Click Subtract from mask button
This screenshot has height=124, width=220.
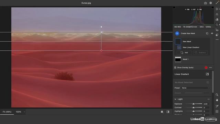tap(200, 53)
